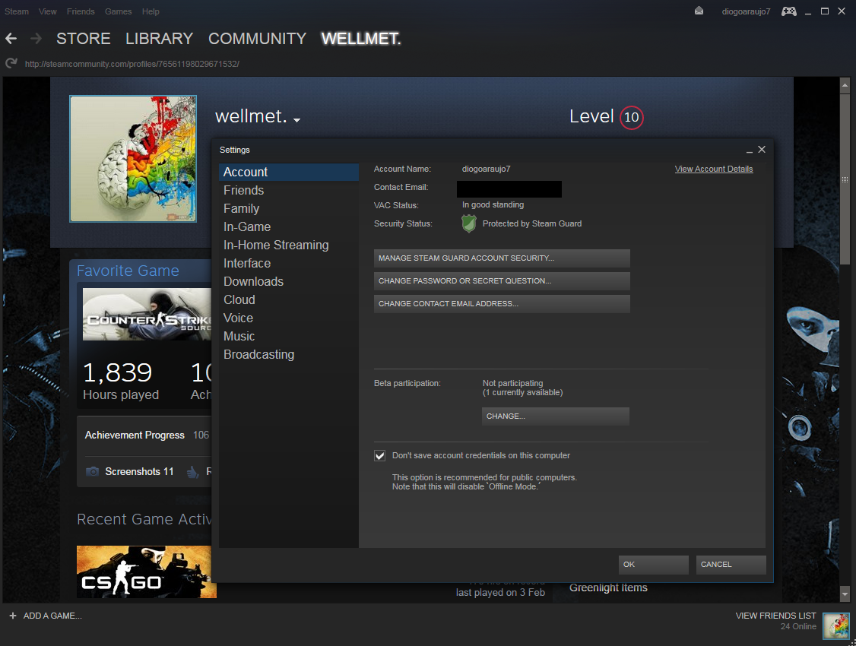Open the inbox notifications envelope icon
Viewport: 856px width, 646px height.
pyautogui.click(x=699, y=11)
